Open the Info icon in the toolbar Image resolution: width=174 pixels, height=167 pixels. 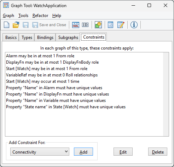click(x=134, y=25)
